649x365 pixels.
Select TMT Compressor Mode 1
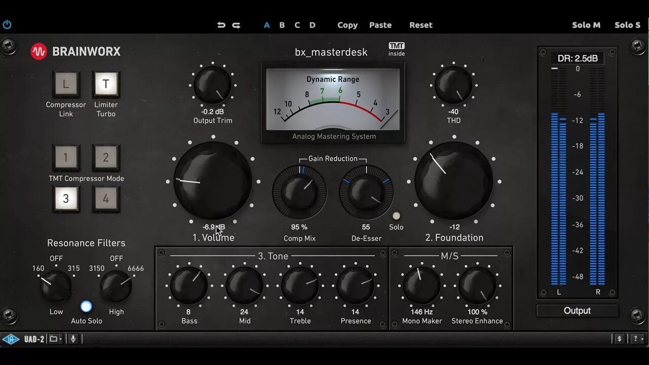click(65, 158)
